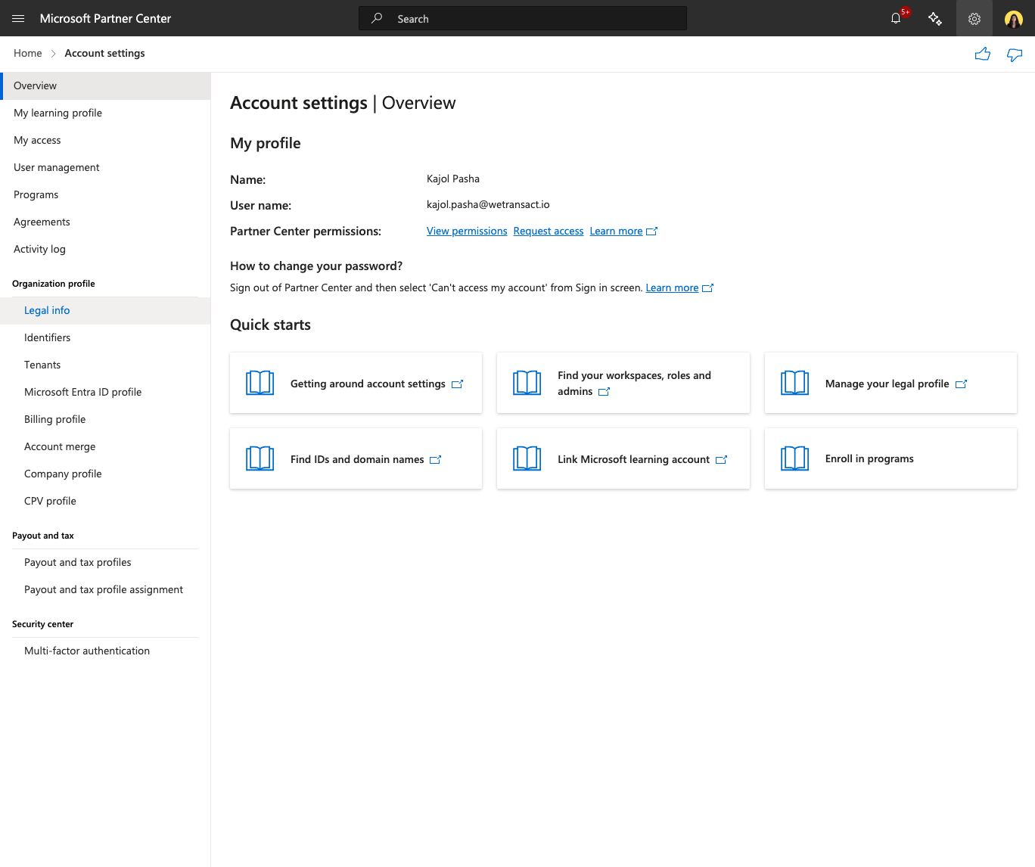Click the thumbs down feedback icon

1015,54
